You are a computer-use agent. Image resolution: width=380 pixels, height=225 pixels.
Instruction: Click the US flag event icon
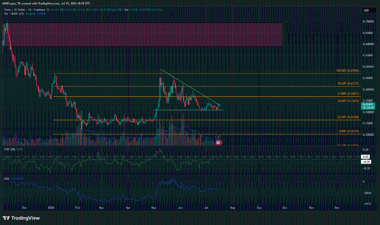[x=218, y=143]
